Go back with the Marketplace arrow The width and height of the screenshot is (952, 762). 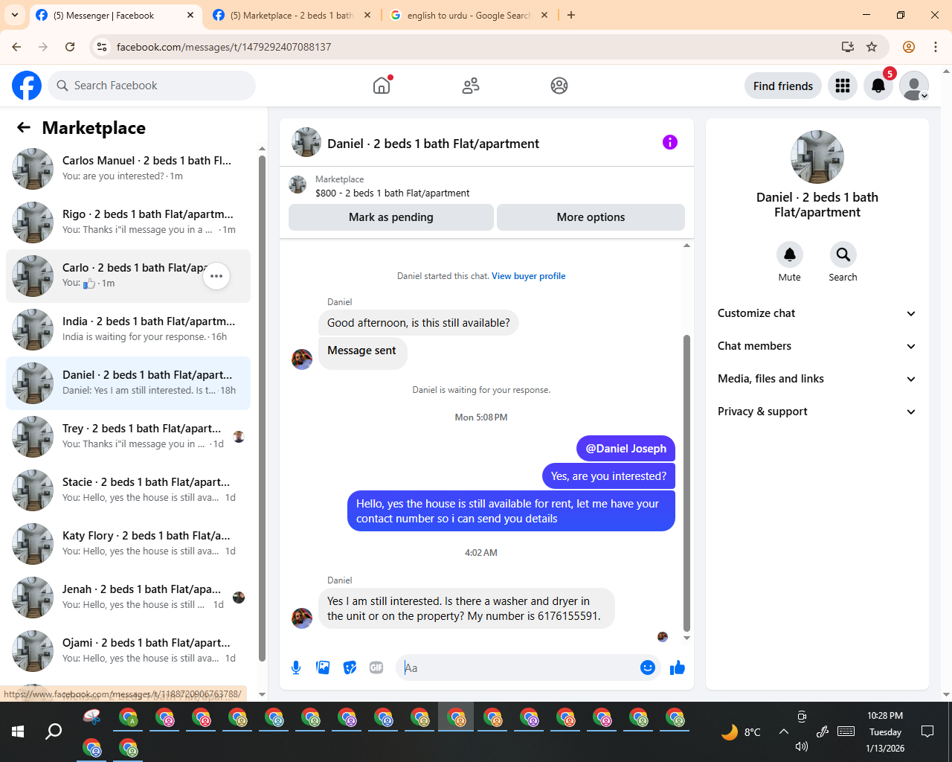coord(24,127)
